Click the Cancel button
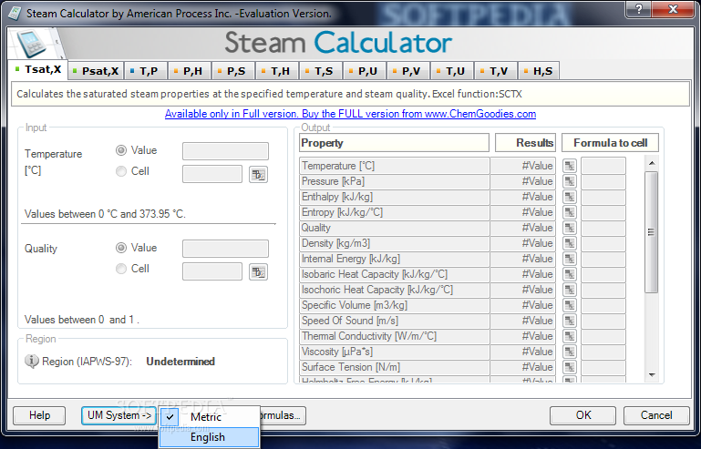 pyautogui.click(x=656, y=415)
